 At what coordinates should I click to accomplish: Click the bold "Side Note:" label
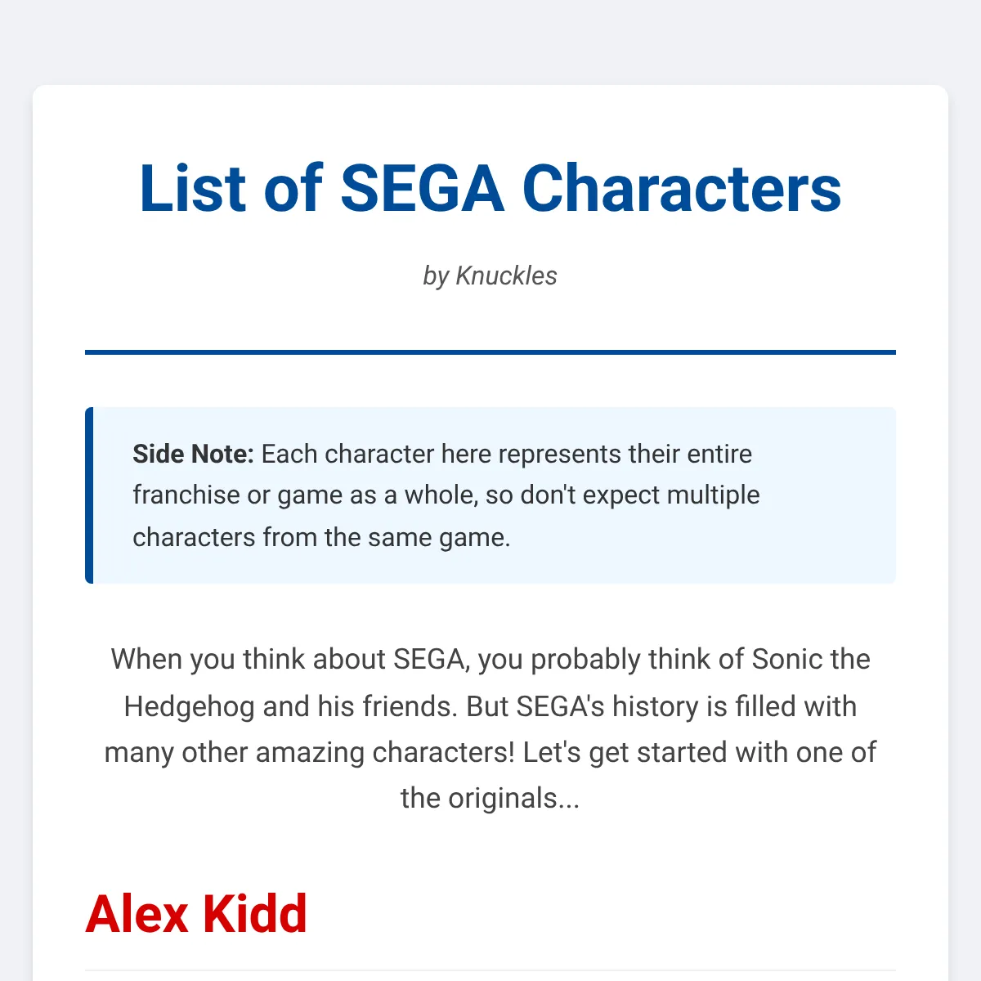(x=194, y=454)
